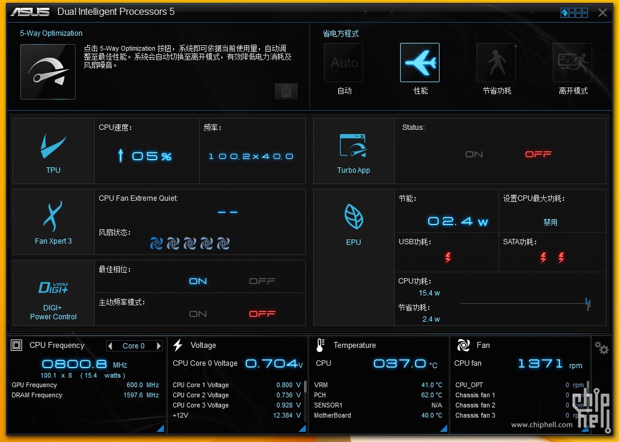619x442 pixels.
Task: Click the power saving slider handle
Action: coord(588,303)
